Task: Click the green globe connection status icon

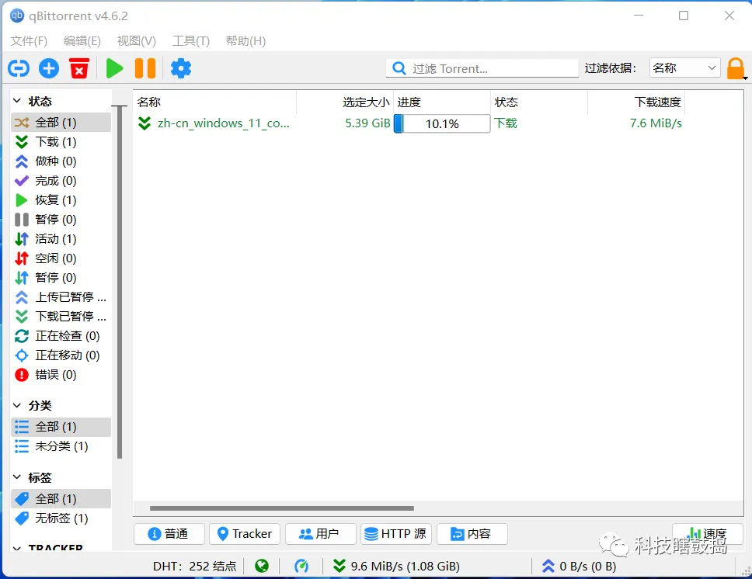Action: 262,567
